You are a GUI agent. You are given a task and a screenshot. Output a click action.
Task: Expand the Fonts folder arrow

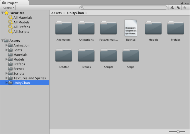click(x=7, y=50)
